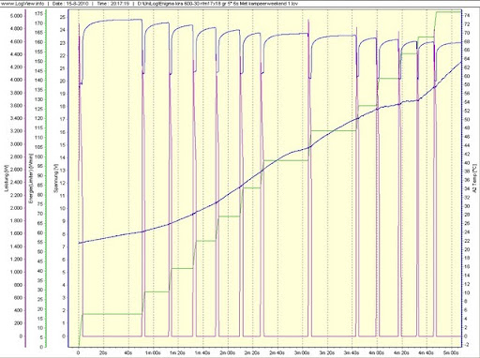Viewport: 480px width, 358px height.
Task: Click the 4m 40s time axis label
Action: [x=427, y=352]
